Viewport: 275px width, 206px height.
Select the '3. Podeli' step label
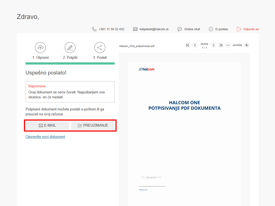point(100,57)
